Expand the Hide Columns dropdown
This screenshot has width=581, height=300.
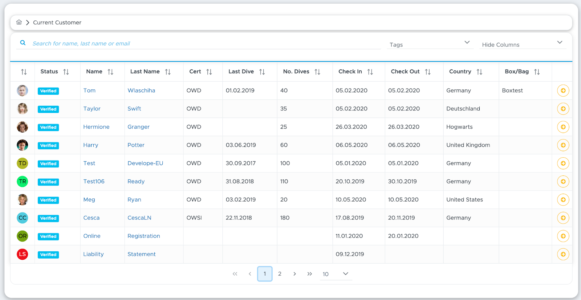(523, 44)
